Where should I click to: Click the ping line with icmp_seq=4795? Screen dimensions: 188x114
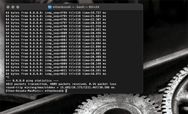pos(56,16)
